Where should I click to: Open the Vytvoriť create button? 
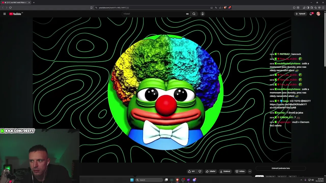tap(301, 14)
